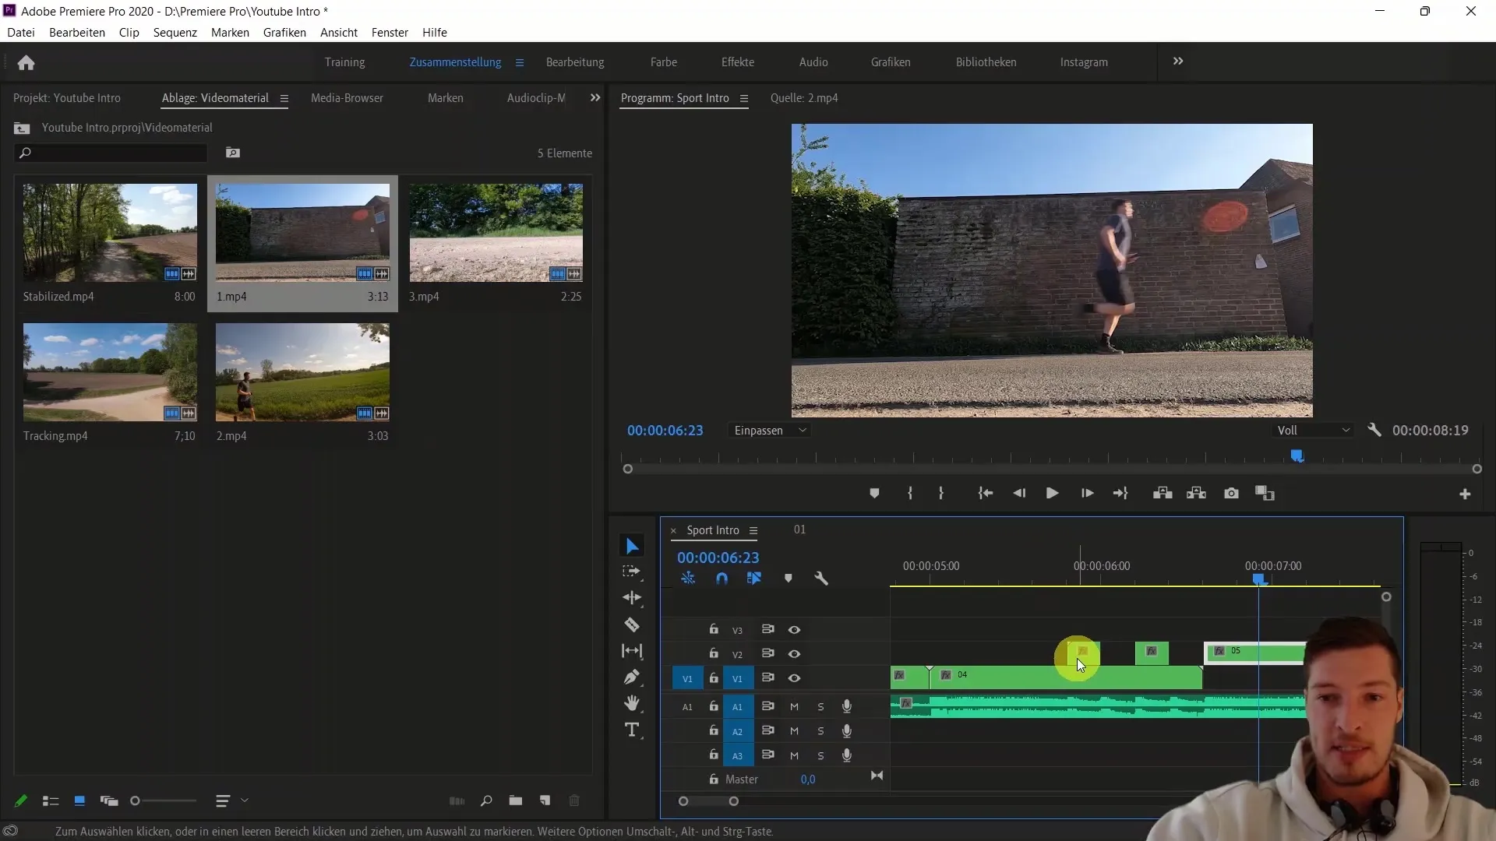Open Voll playback resolution dropdown
Screen dimensions: 1496x841
point(1312,431)
